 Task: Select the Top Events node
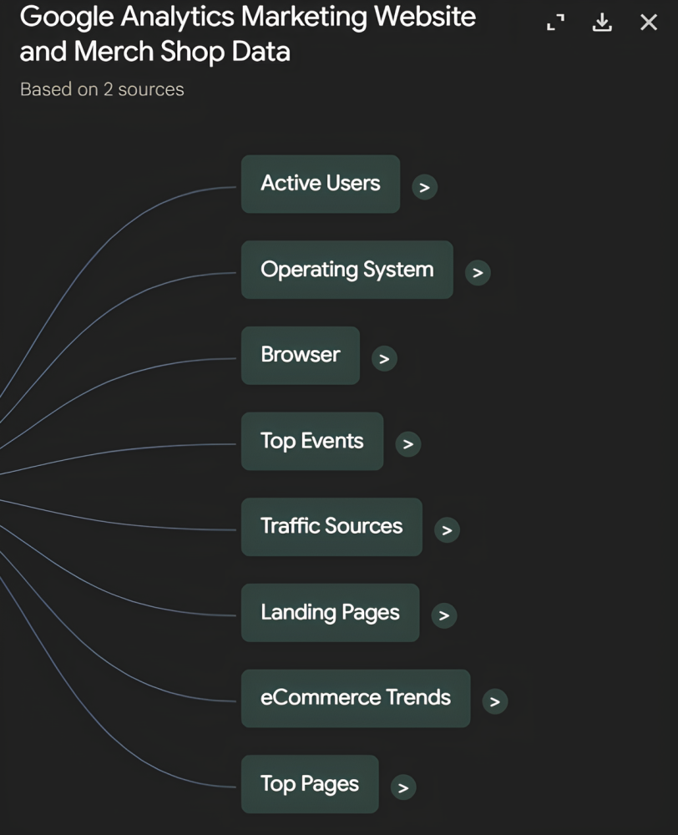click(312, 442)
